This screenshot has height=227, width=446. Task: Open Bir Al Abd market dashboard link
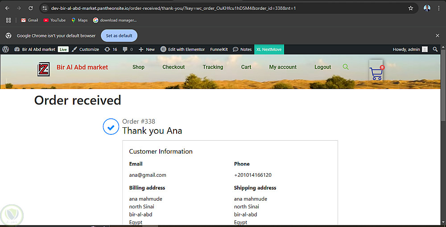click(x=35, y=49)
